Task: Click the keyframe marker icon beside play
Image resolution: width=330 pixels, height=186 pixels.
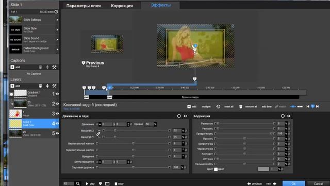Action: (101, 184)
